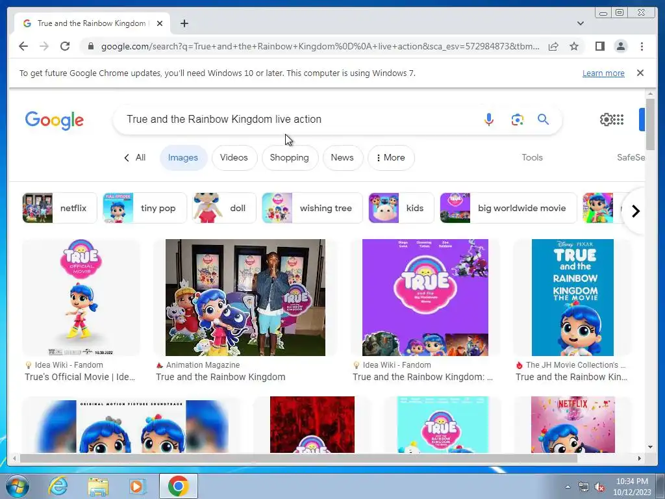Open Windows Explorer from the taskbar
The width and height of the screenshot is (665, 499).
98,486
